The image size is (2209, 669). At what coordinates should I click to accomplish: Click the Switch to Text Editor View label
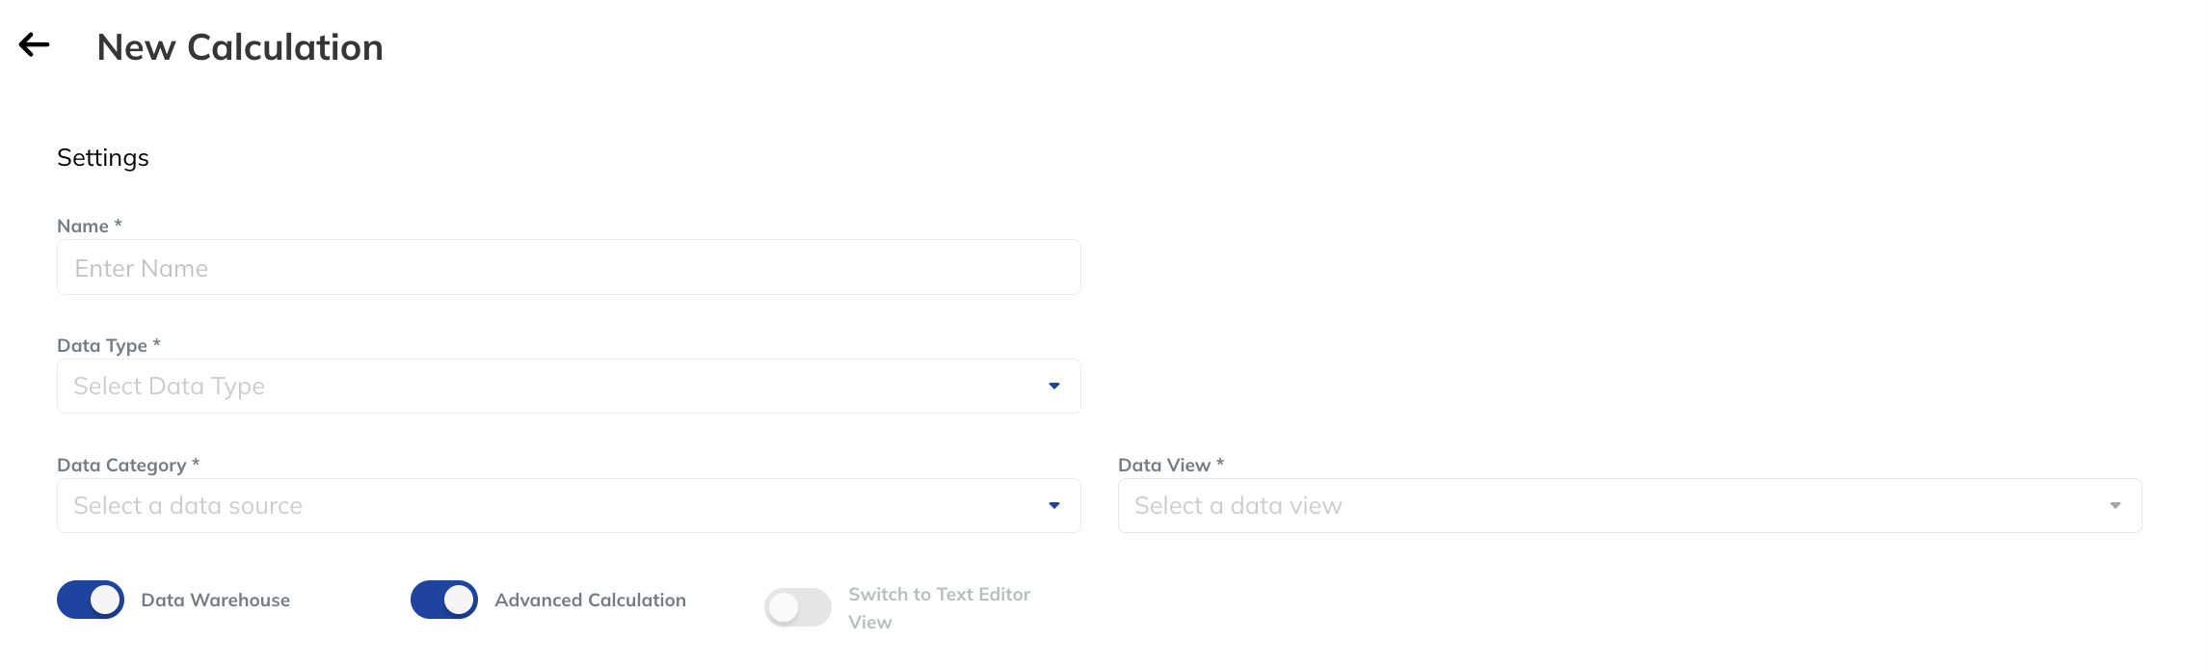point(939,608)
